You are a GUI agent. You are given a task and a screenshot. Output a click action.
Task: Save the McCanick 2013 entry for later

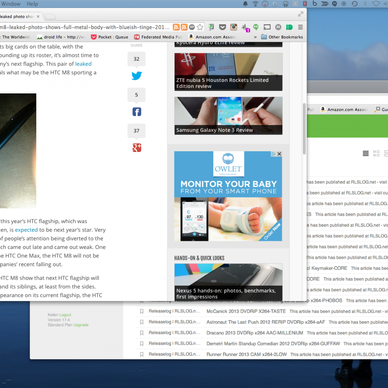pyautogui.click(x=142, y=311)
